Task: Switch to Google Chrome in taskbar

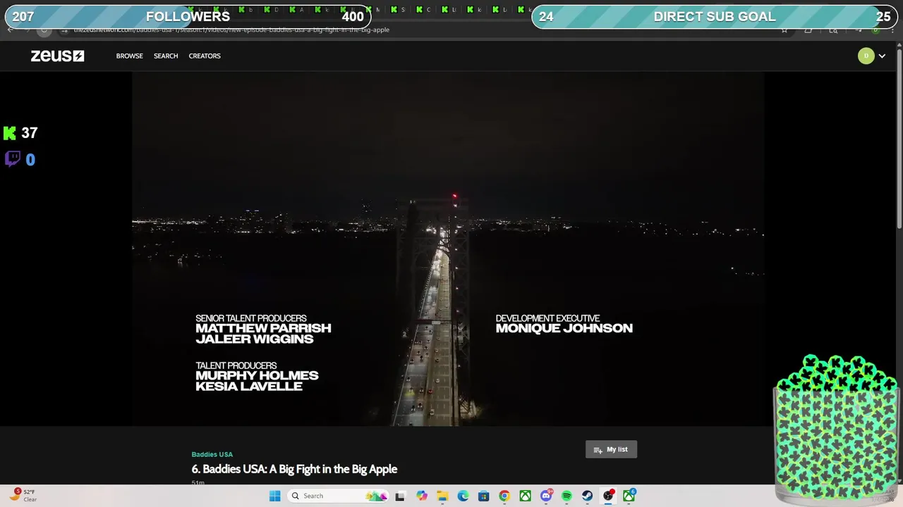Action: click(x=504, y=496)
